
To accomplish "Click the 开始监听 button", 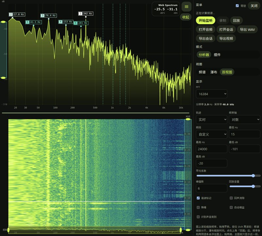I will 205,21.
